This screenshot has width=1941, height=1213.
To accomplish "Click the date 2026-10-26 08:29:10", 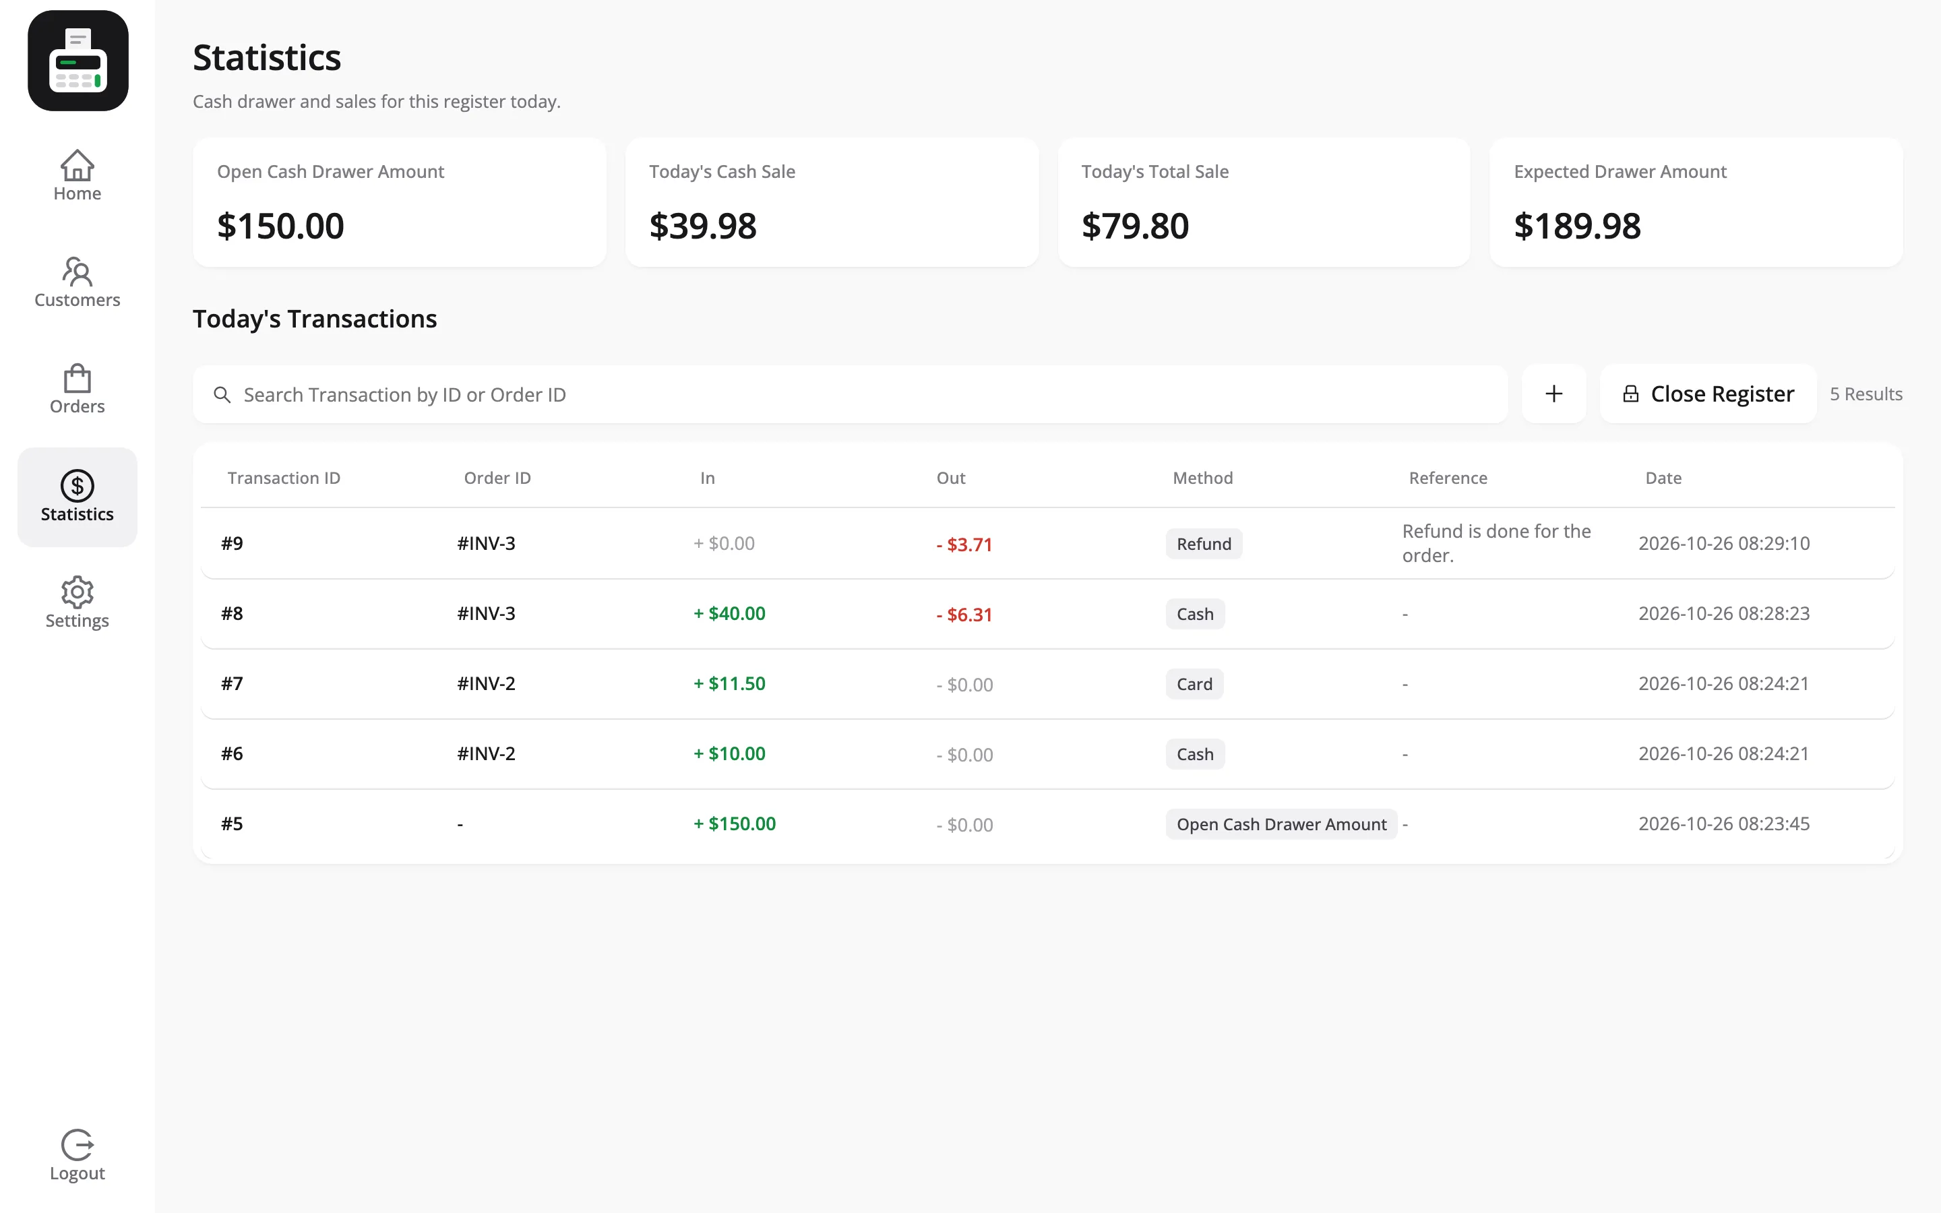I will (1723, 543).
